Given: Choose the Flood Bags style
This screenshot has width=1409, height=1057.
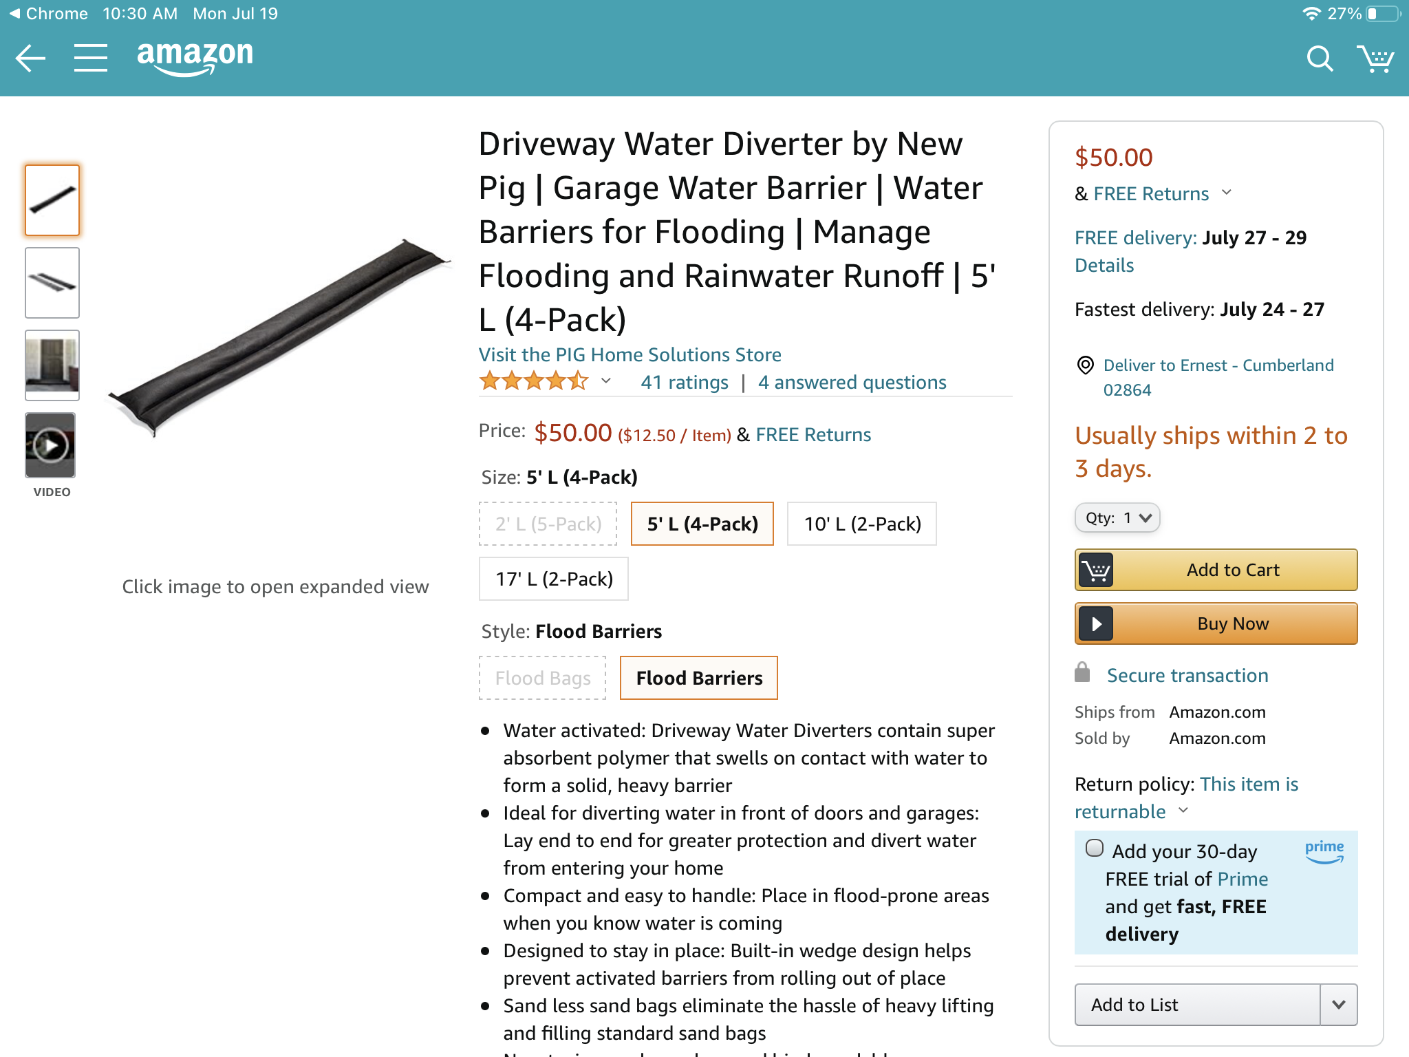Looking at the screenshot, I should coord(543,678).
